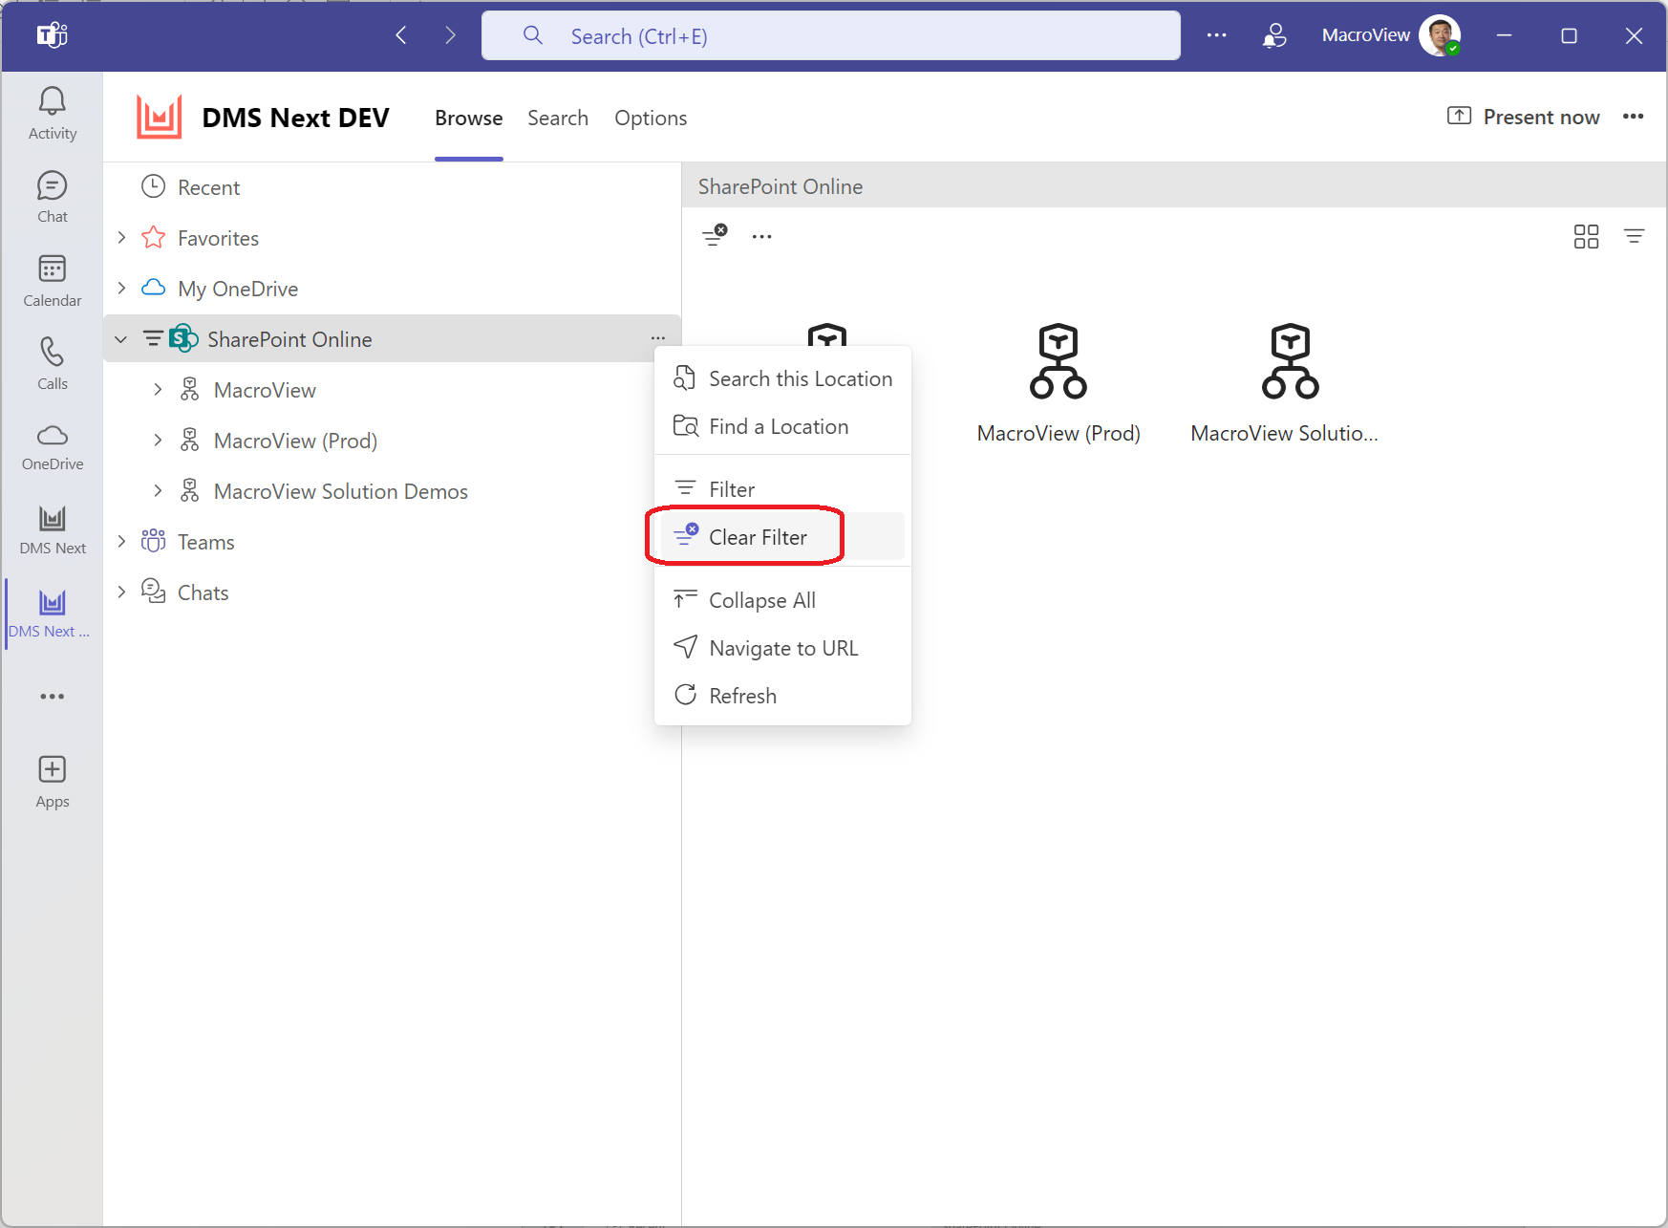Go forward with the forward arrow
This screenshot has height=1228, width=1668.
[450, 35]
